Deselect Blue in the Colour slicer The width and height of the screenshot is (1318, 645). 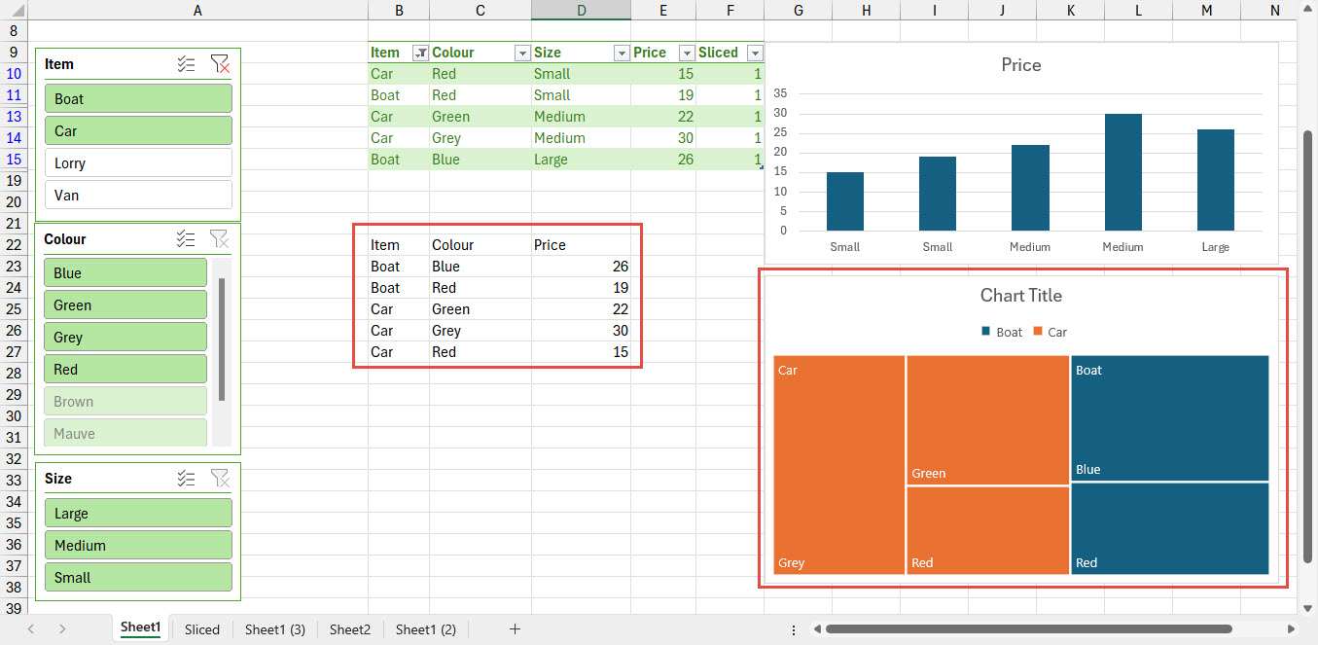125,272
